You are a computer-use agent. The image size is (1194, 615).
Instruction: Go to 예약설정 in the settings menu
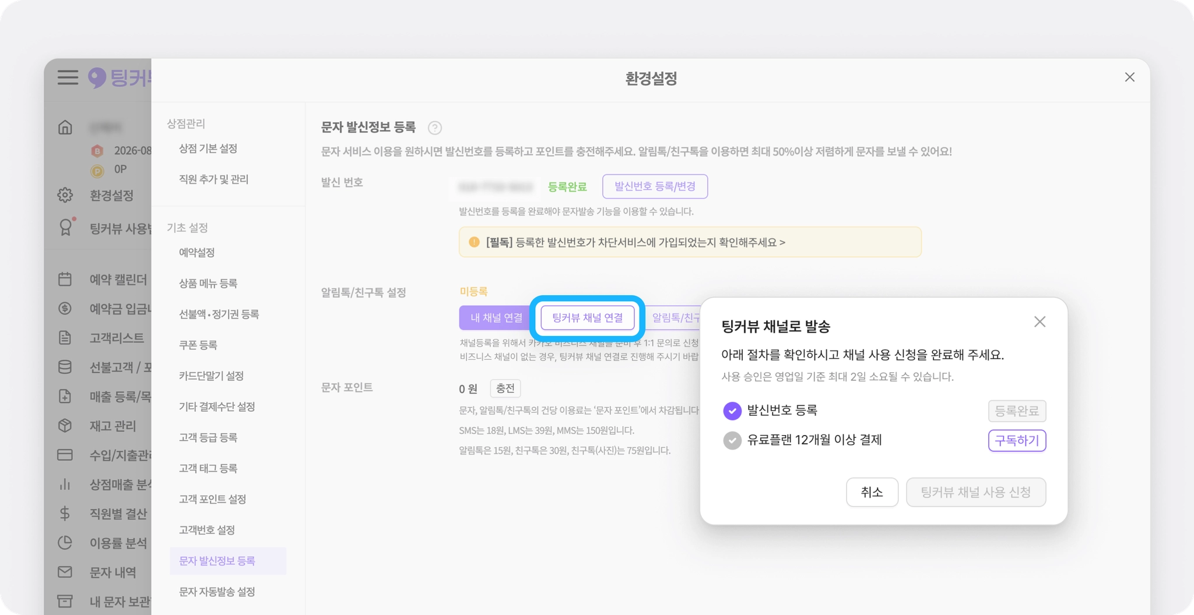point(197,253)
